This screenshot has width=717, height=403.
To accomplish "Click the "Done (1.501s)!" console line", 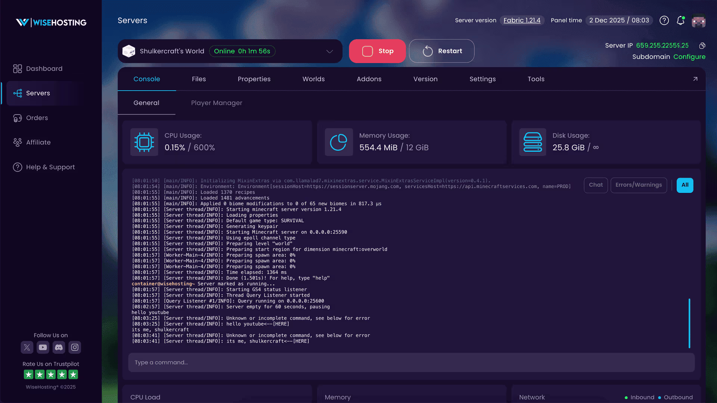I will pyautogui.click(x=231, y=278).
